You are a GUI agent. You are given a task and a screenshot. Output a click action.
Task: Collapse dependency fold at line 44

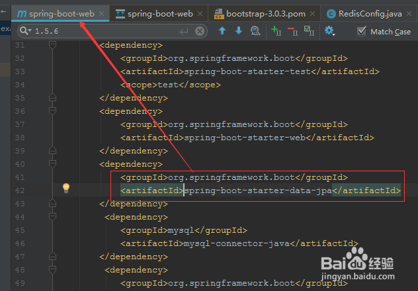point(52,216)
